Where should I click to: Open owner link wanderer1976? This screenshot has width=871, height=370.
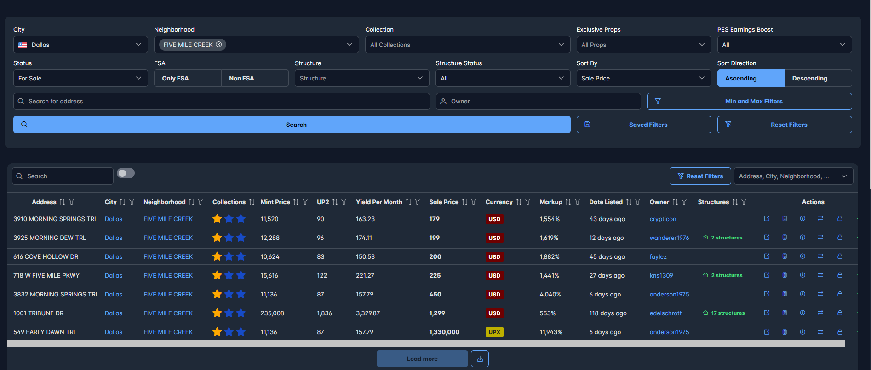point(669,238)
